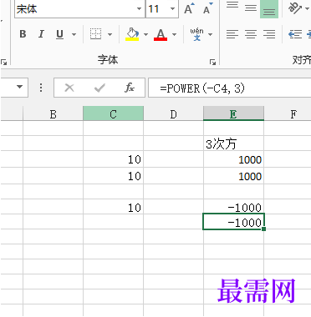Select first 1000 cell under 3次方
Screen dimensions: 311x317
233,159
